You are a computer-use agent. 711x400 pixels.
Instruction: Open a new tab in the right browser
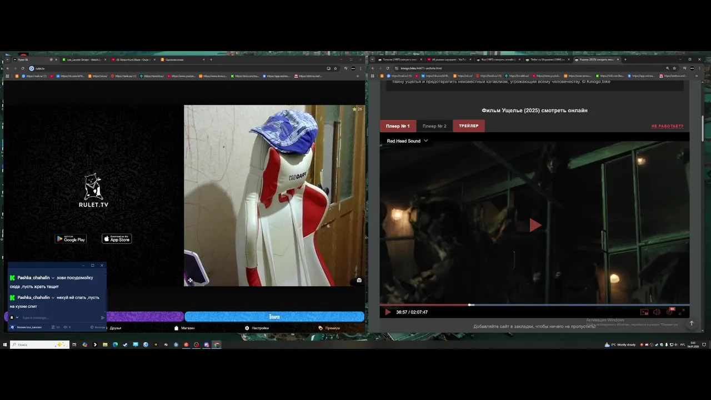pos(625,59)
